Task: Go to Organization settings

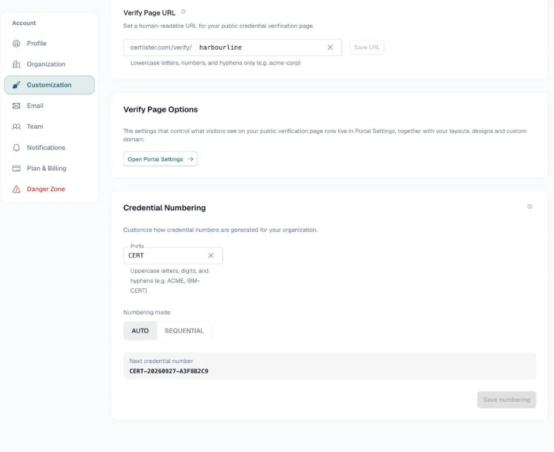Action: [50, 64]
